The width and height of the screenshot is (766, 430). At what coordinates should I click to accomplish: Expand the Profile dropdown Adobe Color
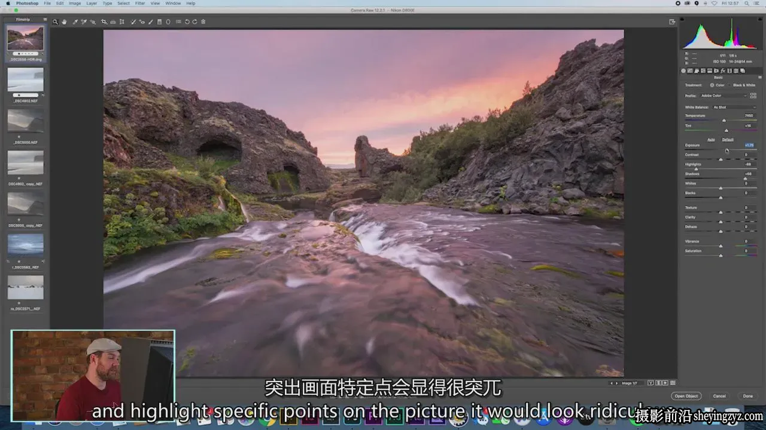(724, 96)
